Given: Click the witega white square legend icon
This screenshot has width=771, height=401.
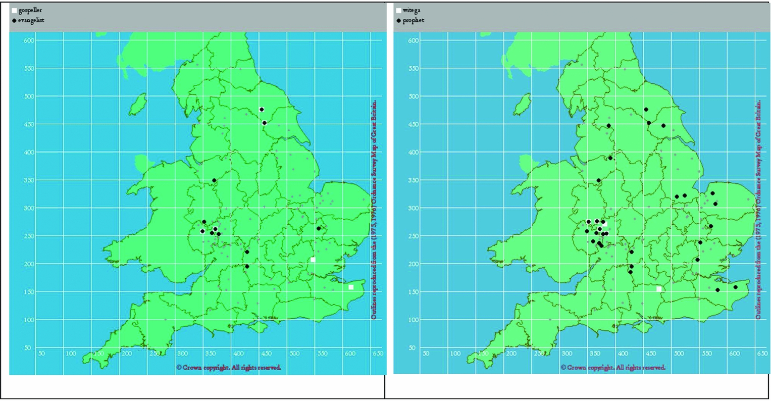Looking at the screenshot, I should point(399,11).
